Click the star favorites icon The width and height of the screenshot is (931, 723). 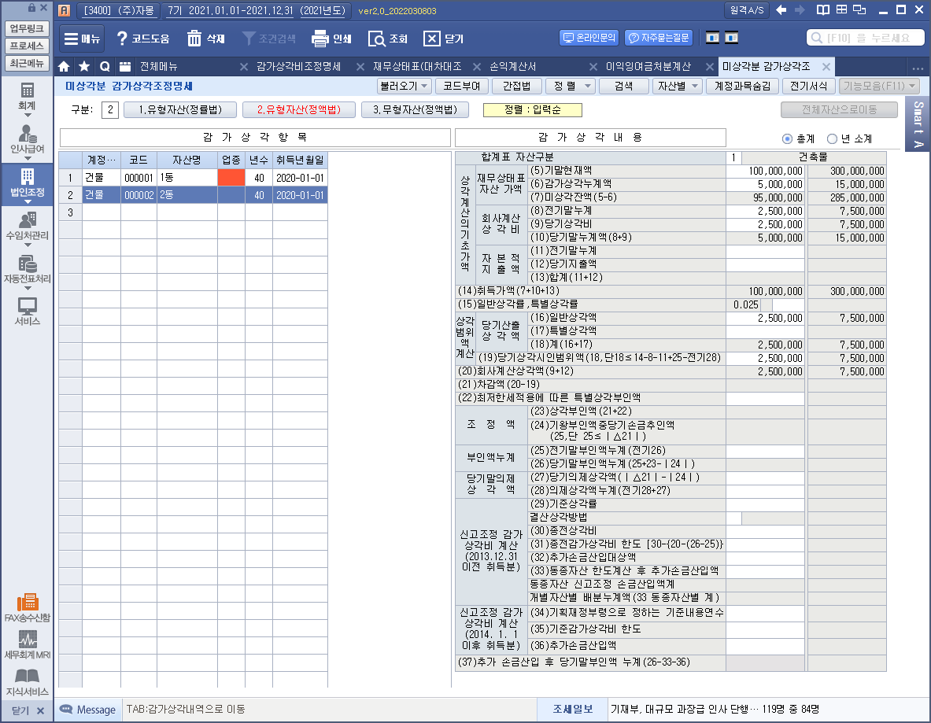(x=84, y=66)
